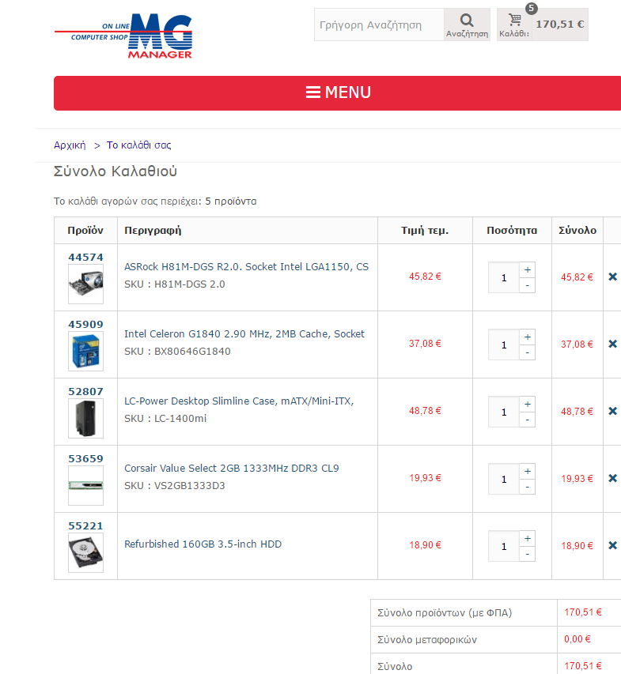Click the cart total 170,51 € in header
Viewport: 621px width, 674px height.
point(560,24)
